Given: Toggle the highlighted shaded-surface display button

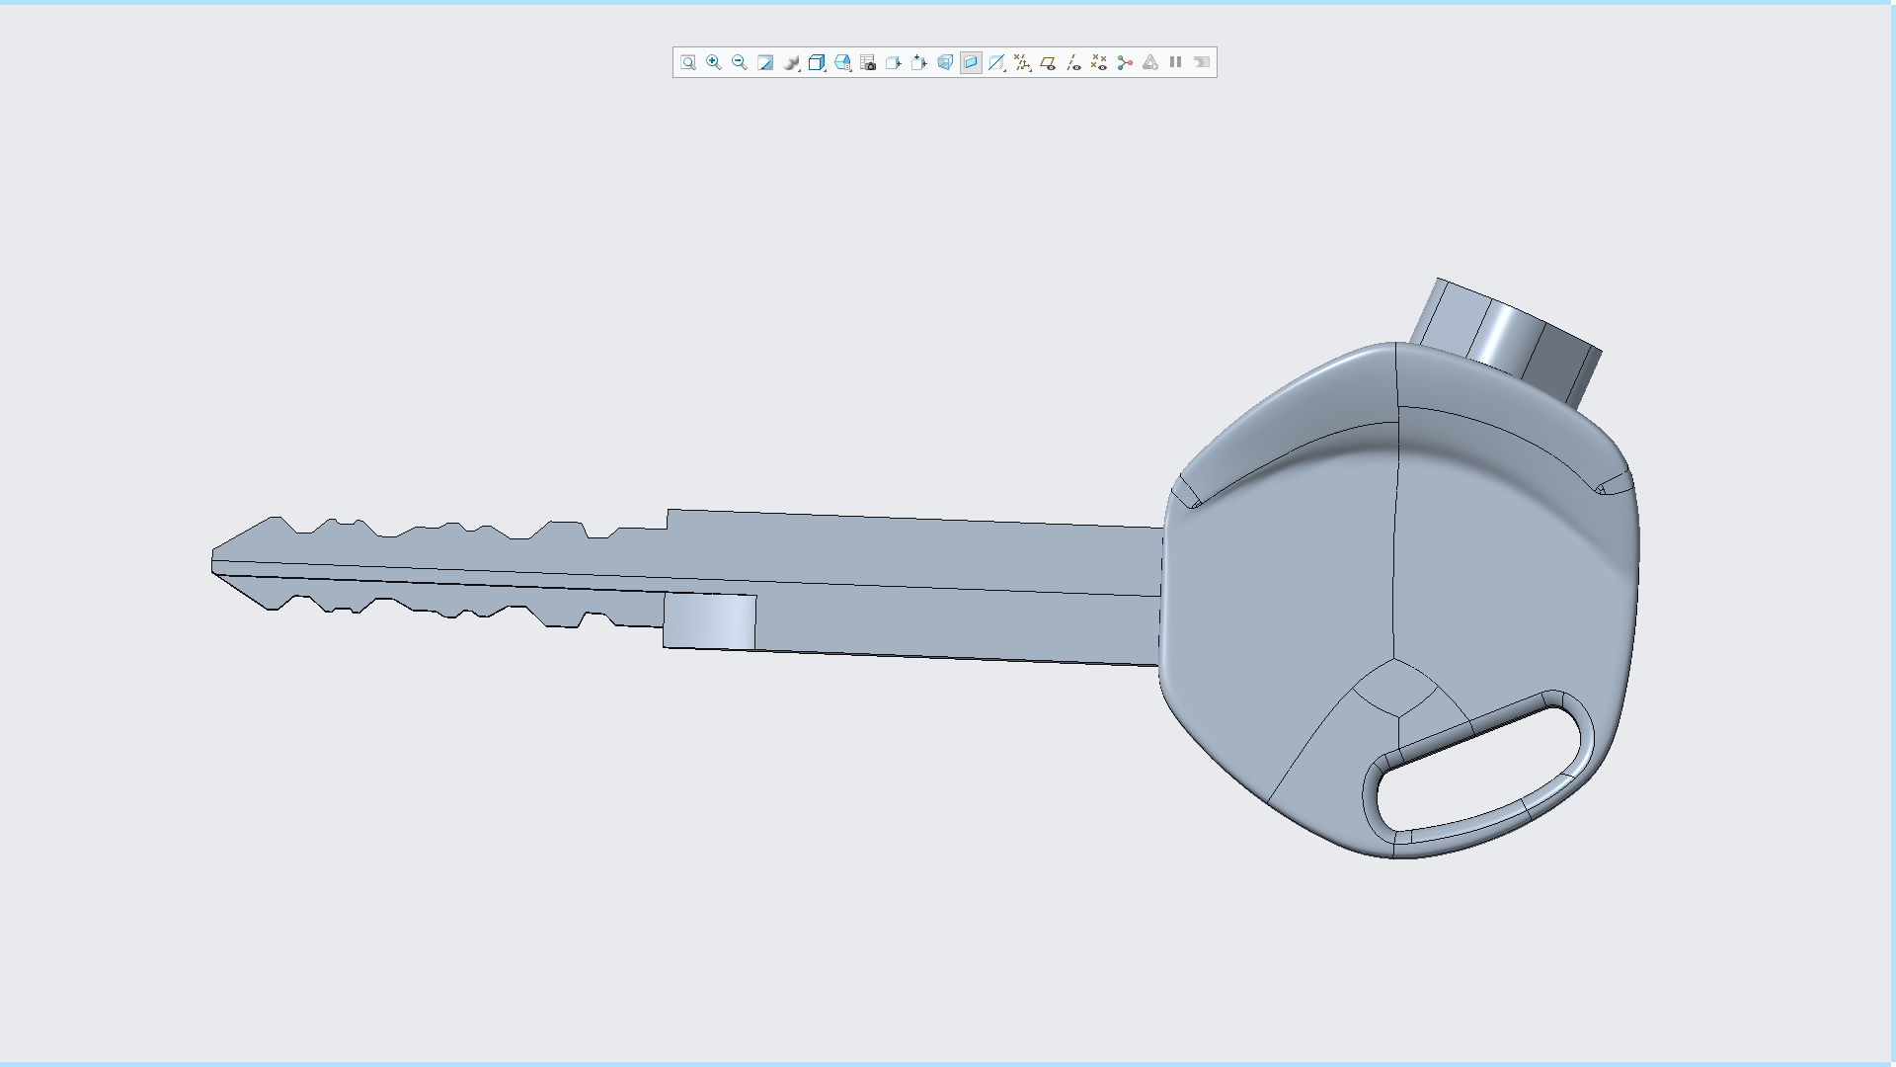Looking at the screenshot, I should (x=971, y=62).
